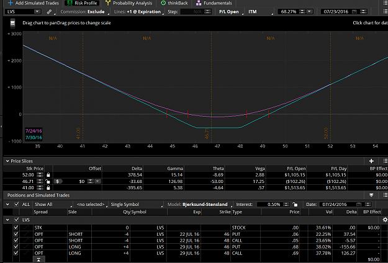Switch to the Probability Analysis tab
The width and height of the screenshot is (388, 263).
coord(129,3)
